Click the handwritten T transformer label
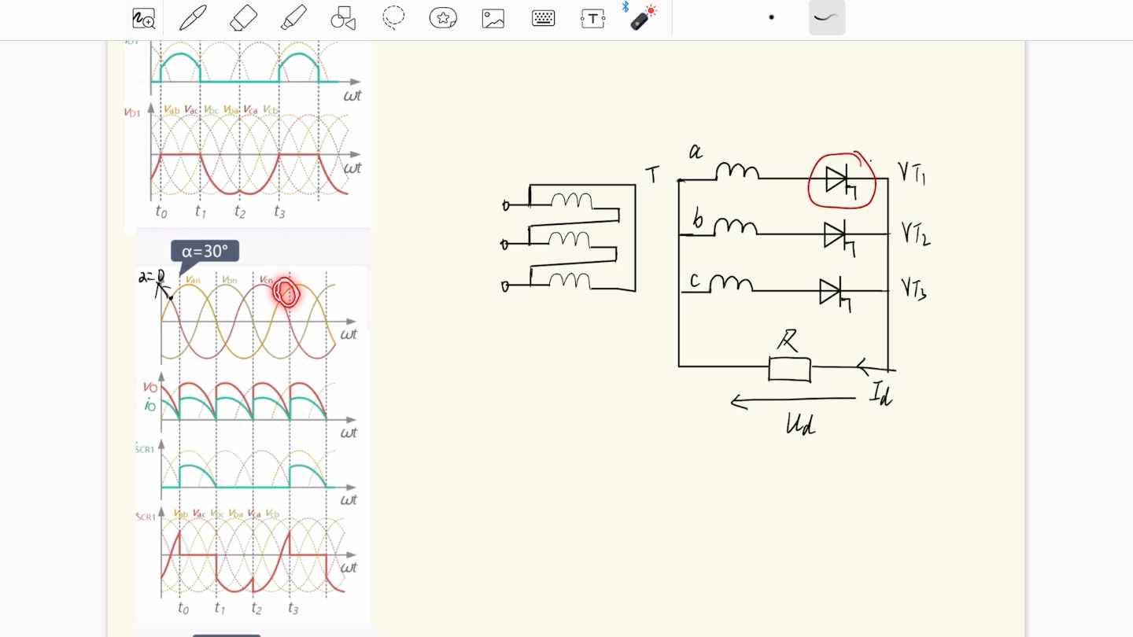1133x637 pixels. (652, 175)
